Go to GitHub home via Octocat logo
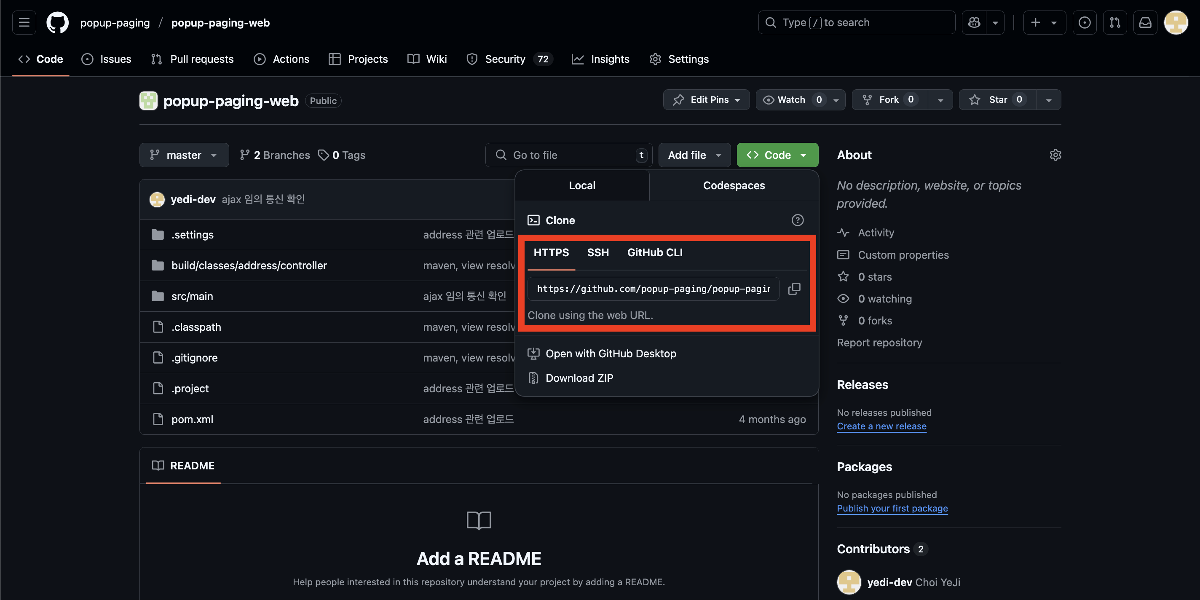Viewport: 1200px width, 600px height. (58, 22)
